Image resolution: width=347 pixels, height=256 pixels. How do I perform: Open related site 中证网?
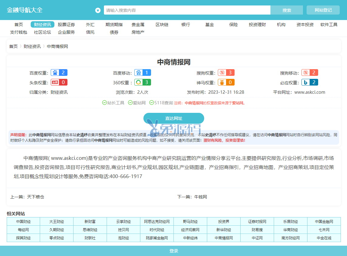point(257,238)
